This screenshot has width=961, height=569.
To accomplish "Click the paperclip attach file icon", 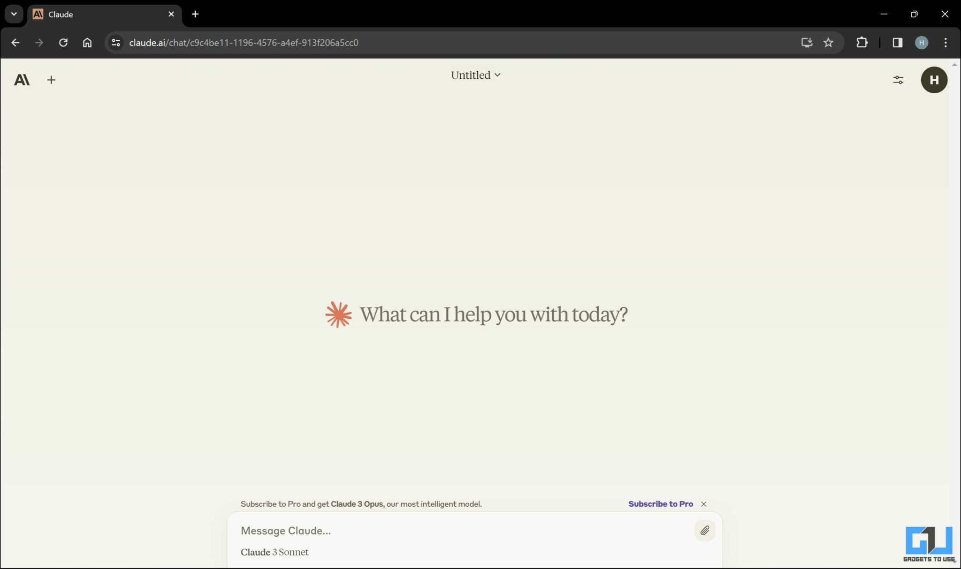I will (x=704, y=531).
